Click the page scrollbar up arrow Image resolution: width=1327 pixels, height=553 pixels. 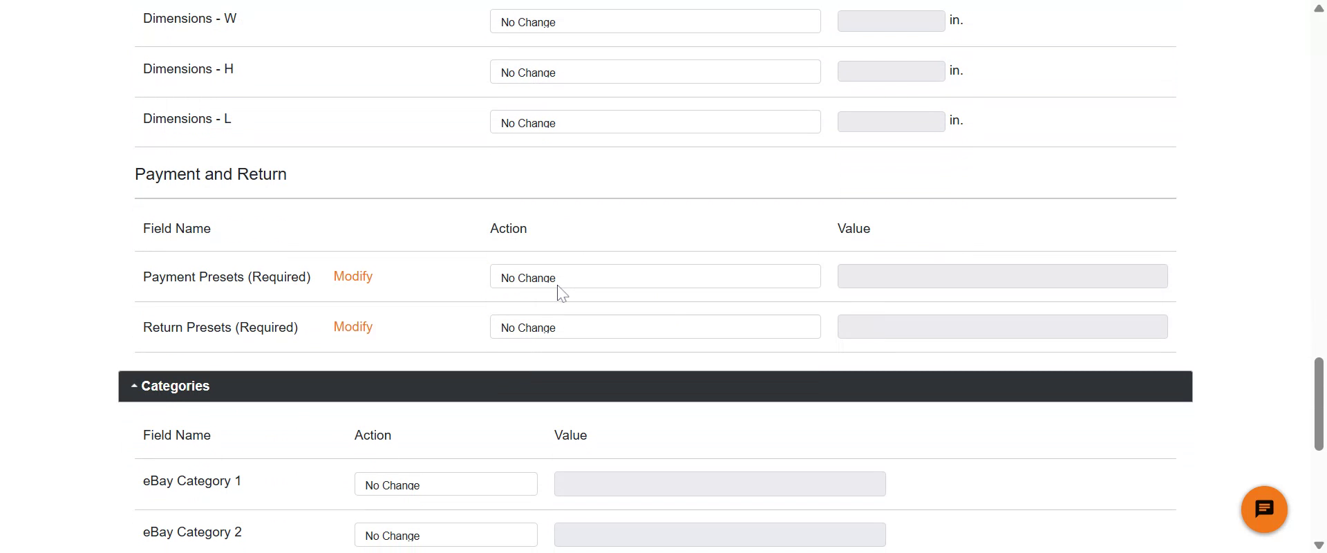(1319, 8)
